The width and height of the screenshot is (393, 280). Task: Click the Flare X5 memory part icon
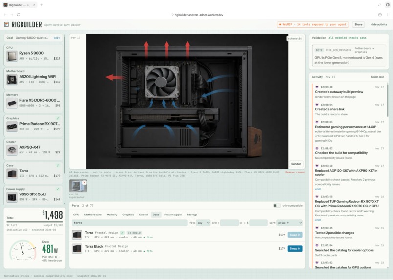point(12,103)
